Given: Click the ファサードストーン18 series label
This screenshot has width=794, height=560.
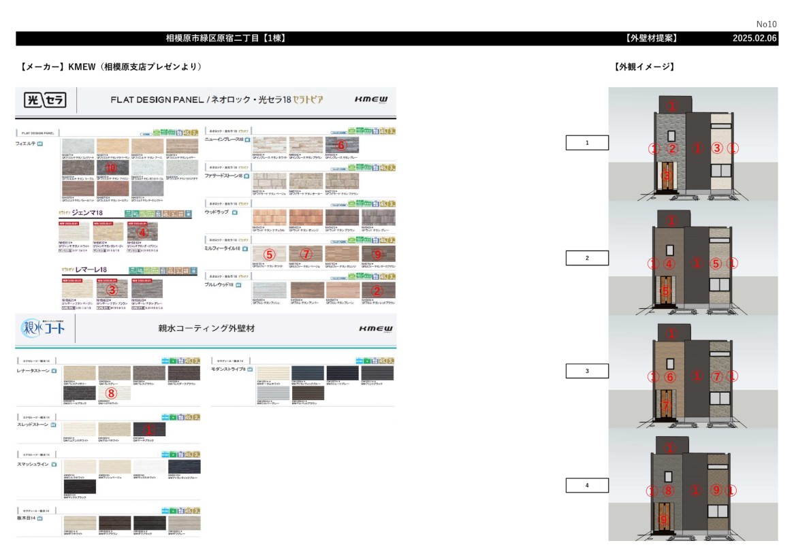Looking at the screenshot, I should coord(223,176).
